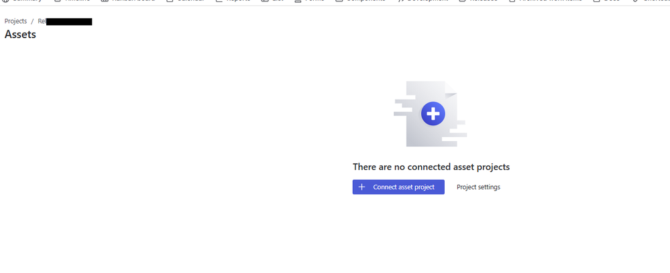This screenshot has height=273, width=670.
Task: Click the Connect asset project button
Action: [398, 187]
